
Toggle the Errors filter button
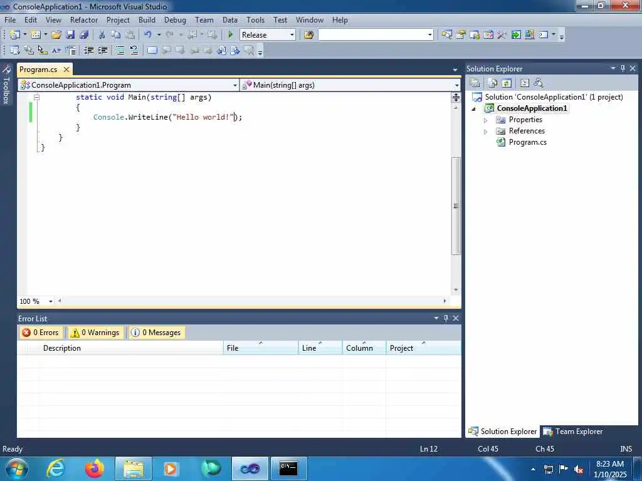point(41,333)
